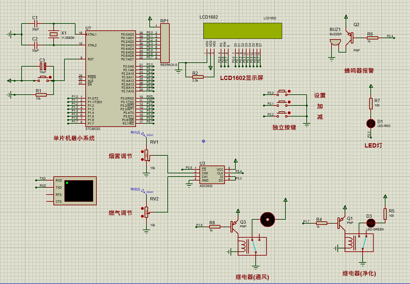Click the fan motor symbol
Image resolution: width=410 pixels, height=284 pixels.
tap(268, 220)
